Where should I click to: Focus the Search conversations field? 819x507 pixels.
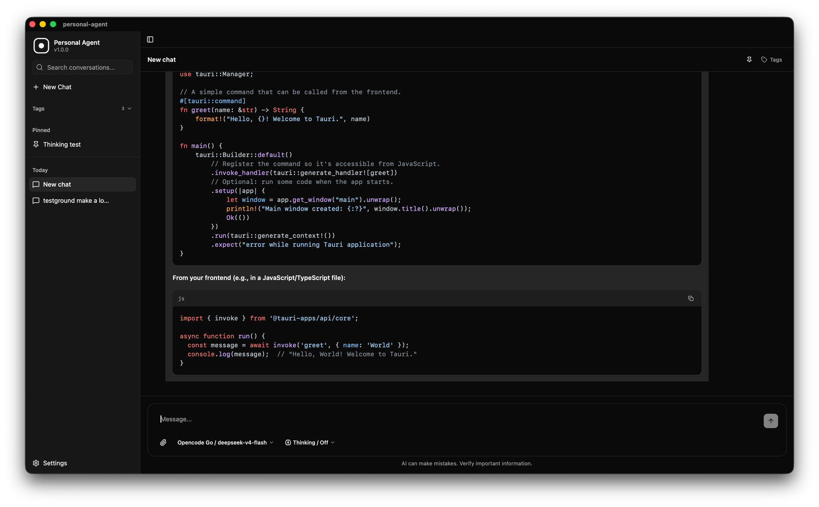(82, 67)
